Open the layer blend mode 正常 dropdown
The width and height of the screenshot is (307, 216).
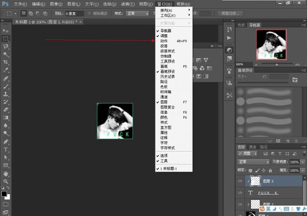click(253, 162)
